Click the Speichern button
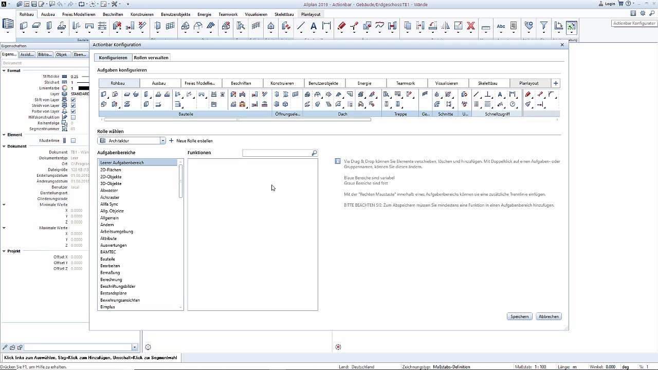 pyautogui.click(x=519, y=317)
